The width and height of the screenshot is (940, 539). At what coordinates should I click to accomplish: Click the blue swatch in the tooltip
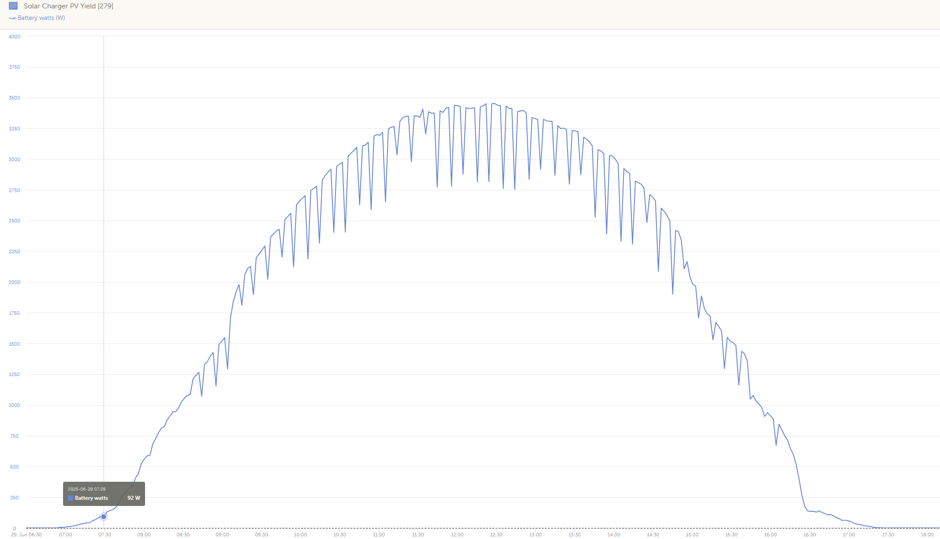[71, 498]
